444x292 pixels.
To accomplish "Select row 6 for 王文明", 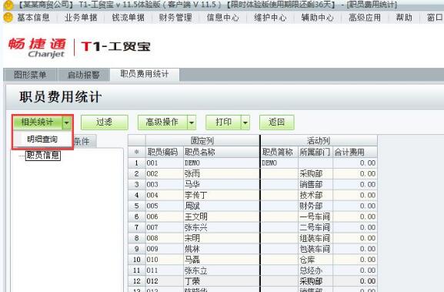I will point(252,216).
